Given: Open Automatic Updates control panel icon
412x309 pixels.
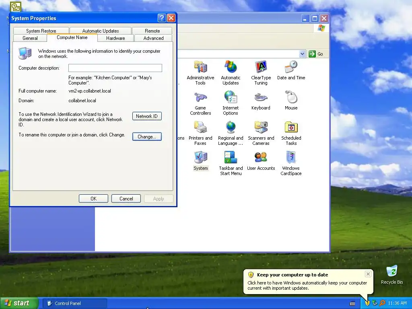Looking at the screenshot, I should click(231, 73).
